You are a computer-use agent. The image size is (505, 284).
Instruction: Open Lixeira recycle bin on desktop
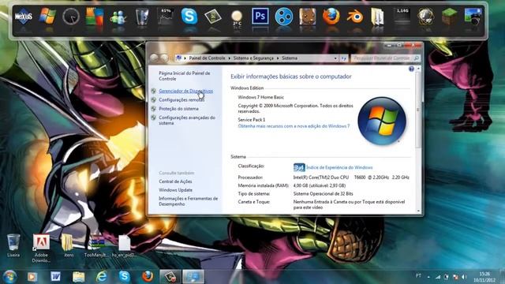click(x=13, y=245)
